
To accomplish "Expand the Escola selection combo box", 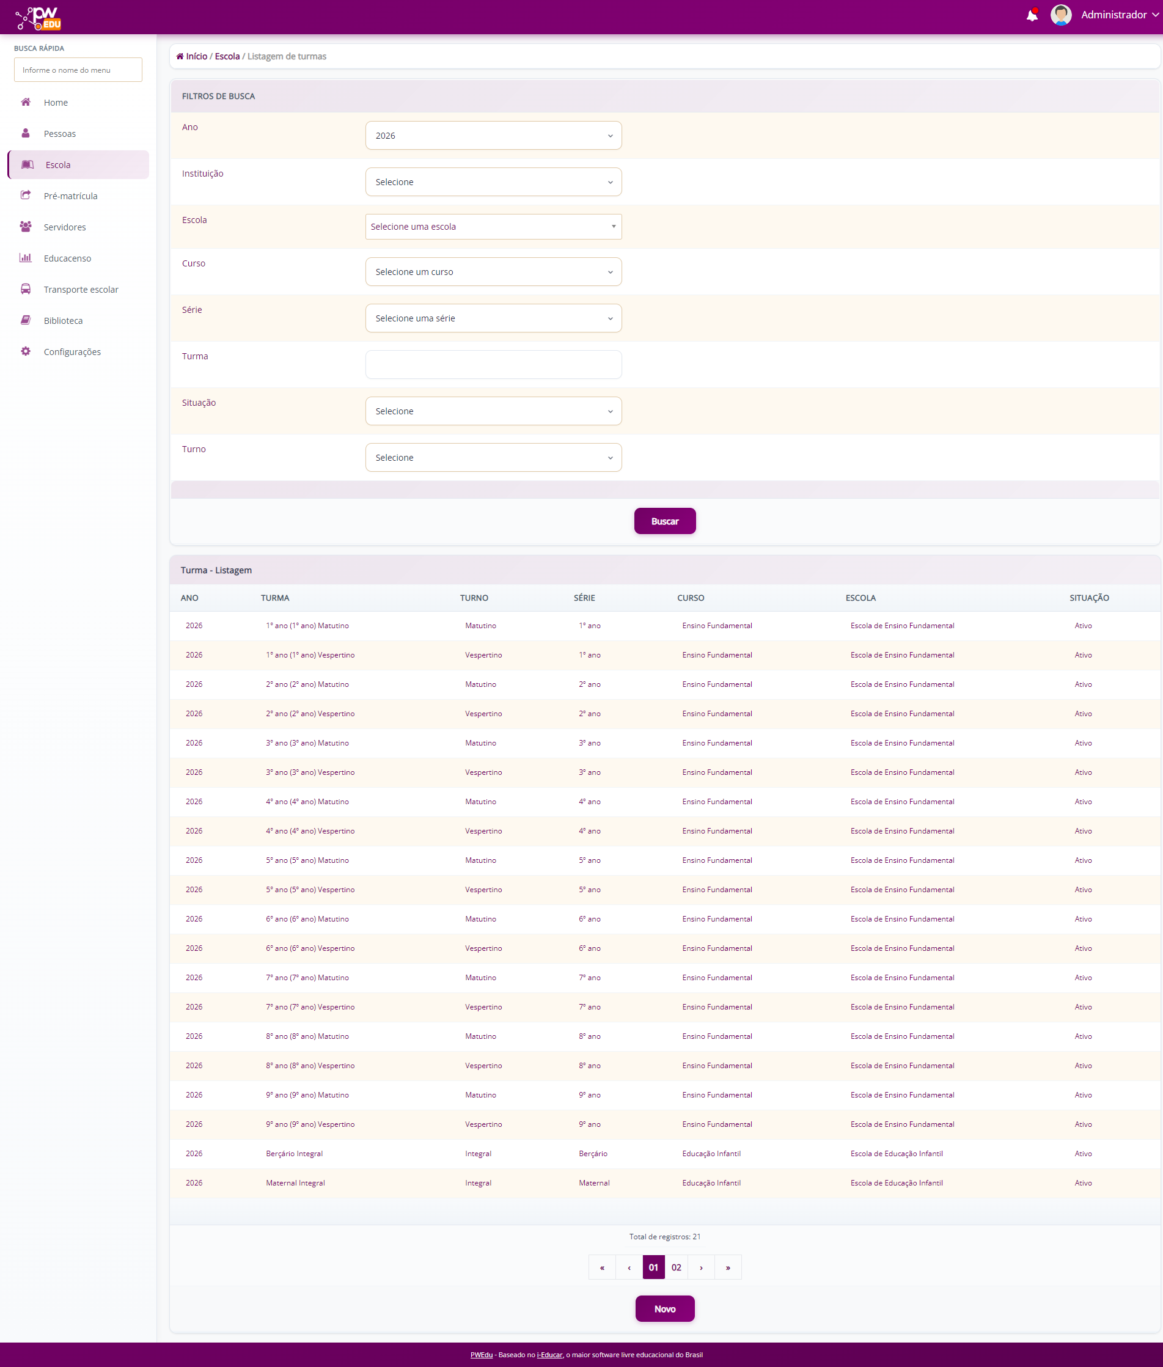I will 493,227.
